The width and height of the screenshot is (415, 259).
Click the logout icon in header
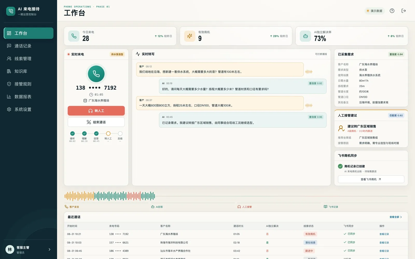pyautogui.click(x=404, y=11)
